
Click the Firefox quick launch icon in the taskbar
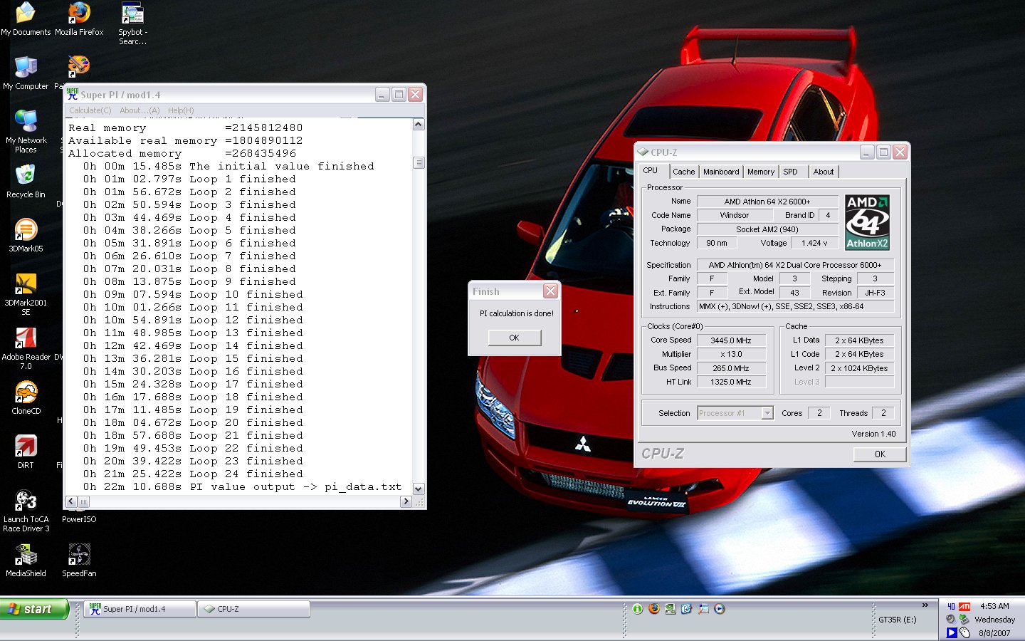(x=653, y=609)
